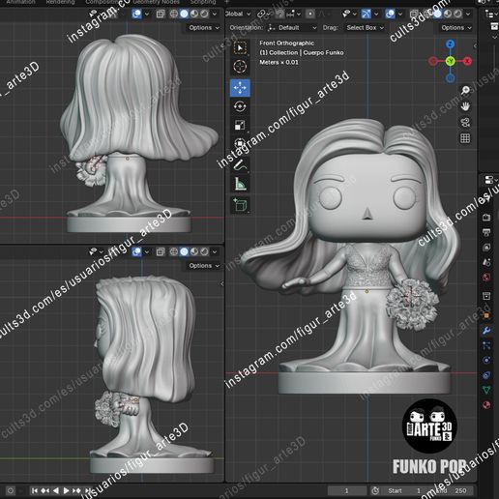Click red X axis on navigation gizmo
The width and height of the screenshot is (499, 499).
tap(467, 61)
